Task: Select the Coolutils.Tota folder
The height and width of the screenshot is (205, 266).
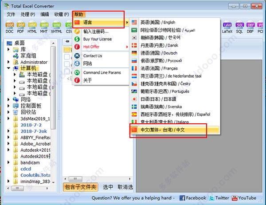Action: tap(35, 175)
